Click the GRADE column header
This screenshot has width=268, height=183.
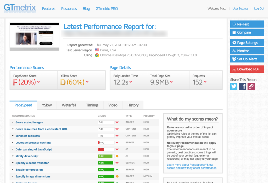coord(102,116)
